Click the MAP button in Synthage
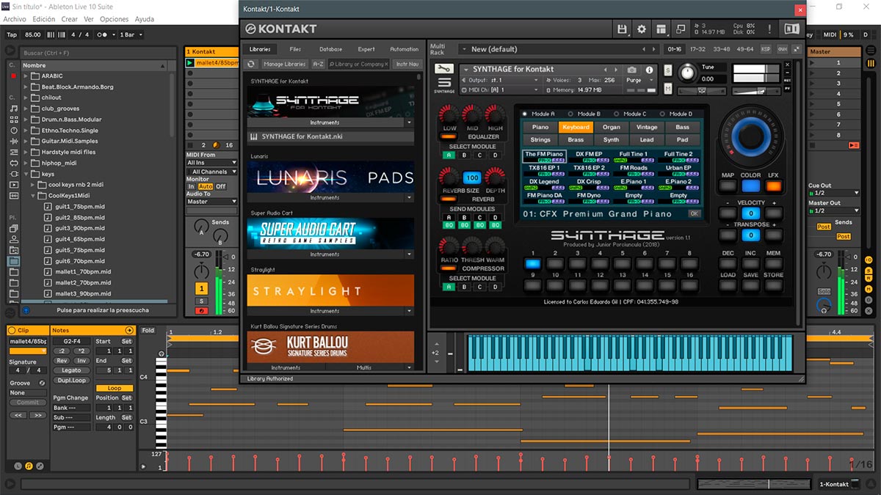Image resolution: width=881 pixels, height=495 pixels. pos(728,186)
